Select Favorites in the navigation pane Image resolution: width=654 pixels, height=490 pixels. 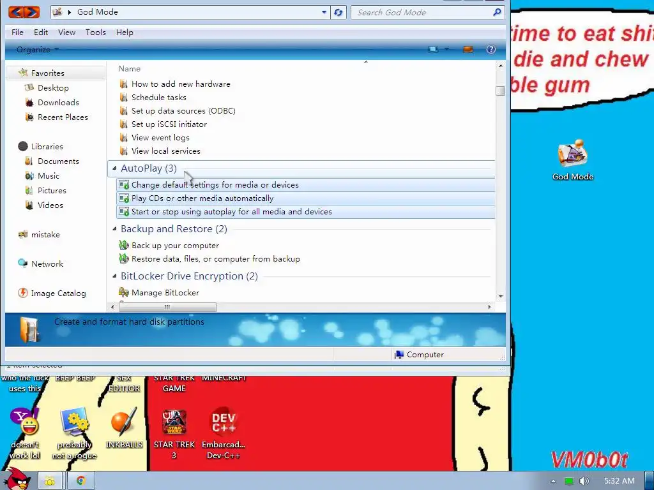point(47,73)
